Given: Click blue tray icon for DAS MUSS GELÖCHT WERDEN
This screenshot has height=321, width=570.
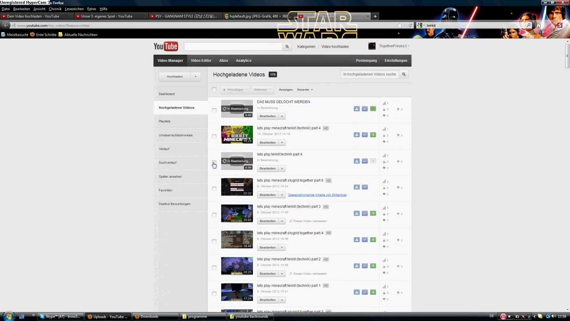Looking at the screenshot, I should 357,109.
